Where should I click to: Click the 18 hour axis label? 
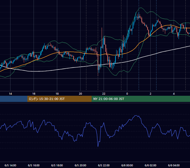[57, 94]
